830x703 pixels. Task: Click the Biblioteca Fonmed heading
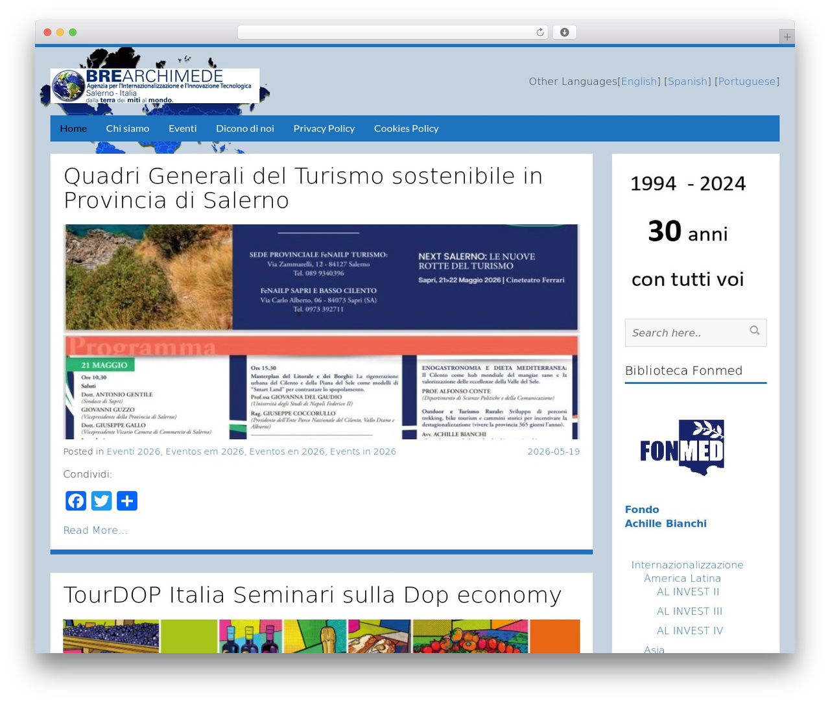(683, 370)
